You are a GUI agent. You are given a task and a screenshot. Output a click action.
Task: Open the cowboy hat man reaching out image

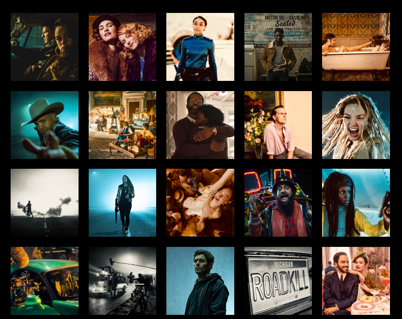pos(44,125)
